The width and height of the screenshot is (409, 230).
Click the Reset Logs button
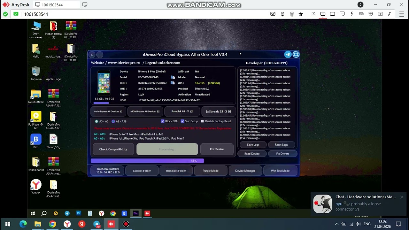pos(281,145)
